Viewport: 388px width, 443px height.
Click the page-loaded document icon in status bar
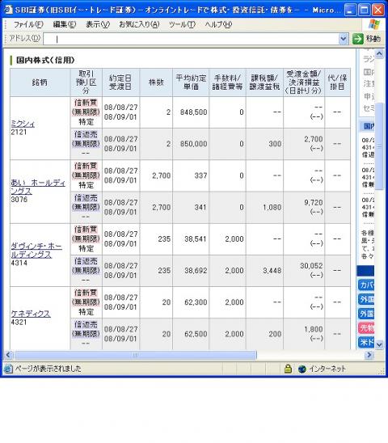pos(8,369)
